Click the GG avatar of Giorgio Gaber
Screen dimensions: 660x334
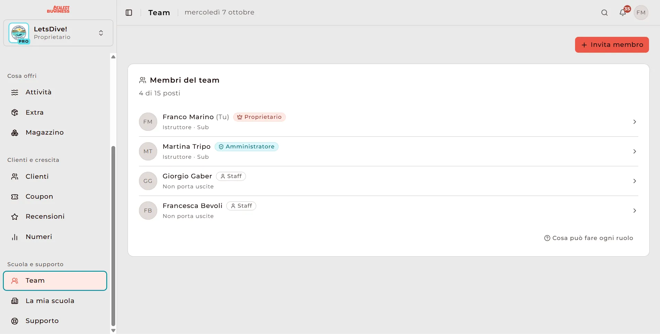pos(148,181)
